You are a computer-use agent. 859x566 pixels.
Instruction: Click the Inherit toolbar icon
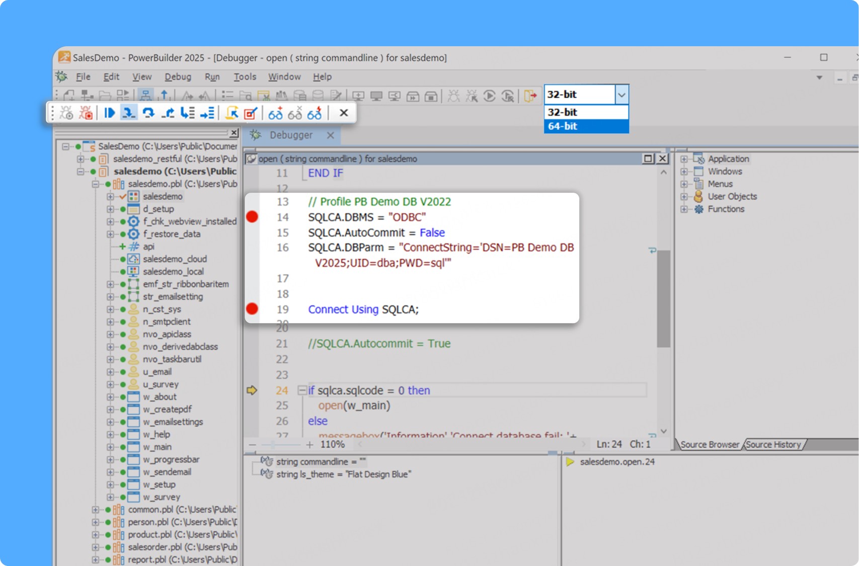(87, 95)
